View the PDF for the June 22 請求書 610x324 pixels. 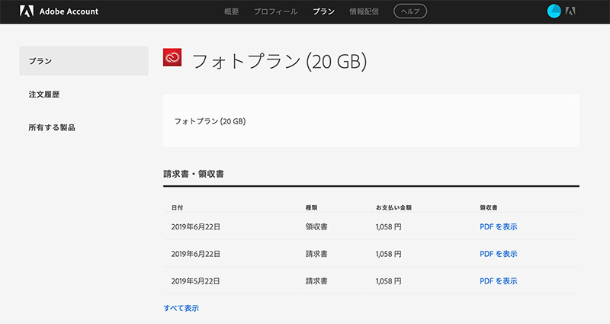point(498,254)
